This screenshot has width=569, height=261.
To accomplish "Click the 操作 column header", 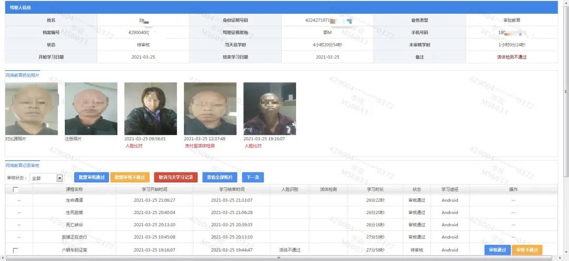I will click(x=513, y=189).
